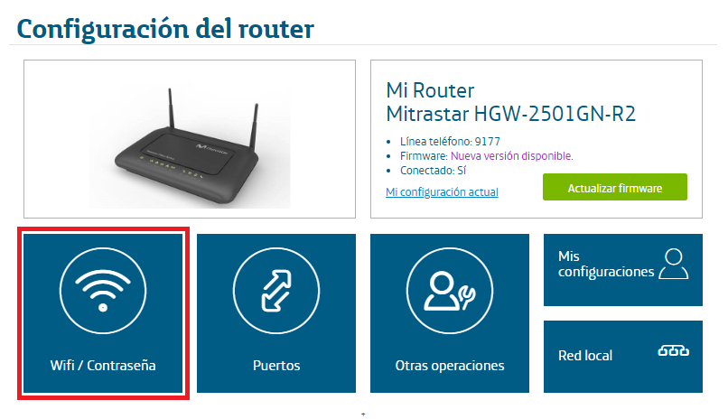This screenshot has height=419, width=728.
Task: Click the Mitrastar HGW-2501GN-R2 model heading
Action: (510, 114)
